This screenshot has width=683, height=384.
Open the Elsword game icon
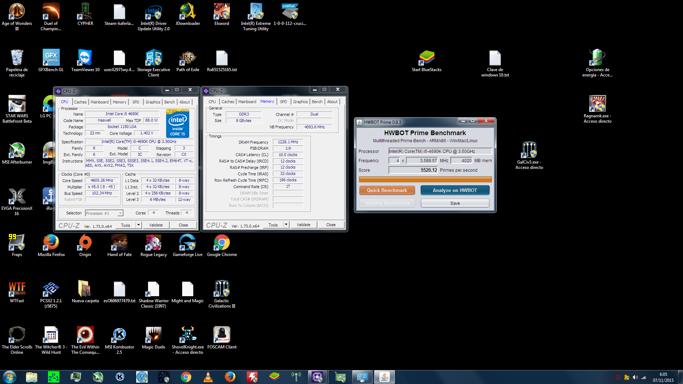(222, 14)
